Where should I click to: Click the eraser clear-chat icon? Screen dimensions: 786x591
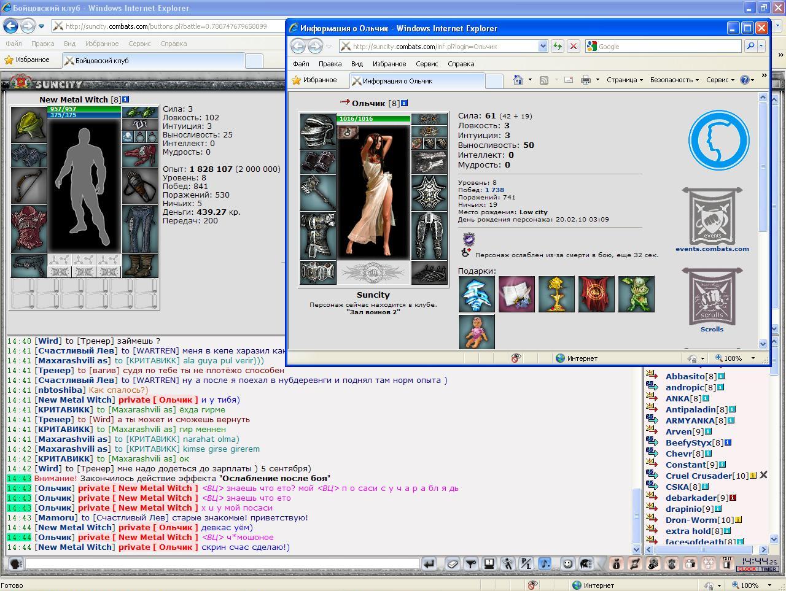[452, 563]
